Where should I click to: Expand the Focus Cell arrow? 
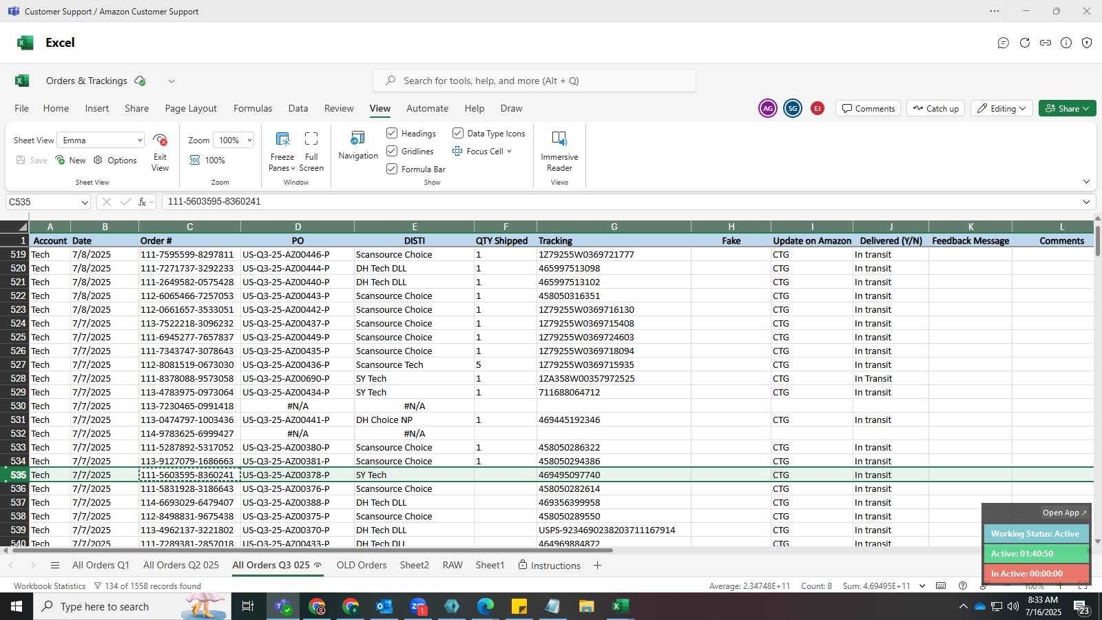pos(509,151)
